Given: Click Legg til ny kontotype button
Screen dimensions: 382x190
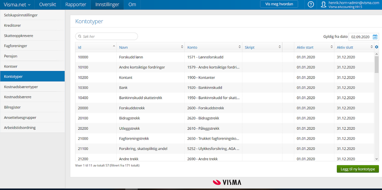Looking at the screenshot, I should click(x=358, y=169).
